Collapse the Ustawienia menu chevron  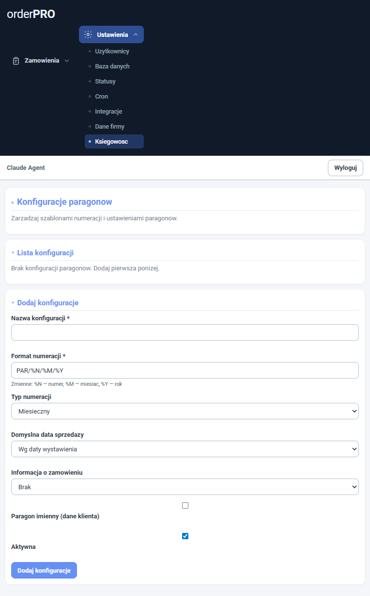pyautogui.click(x=136, y=35)
